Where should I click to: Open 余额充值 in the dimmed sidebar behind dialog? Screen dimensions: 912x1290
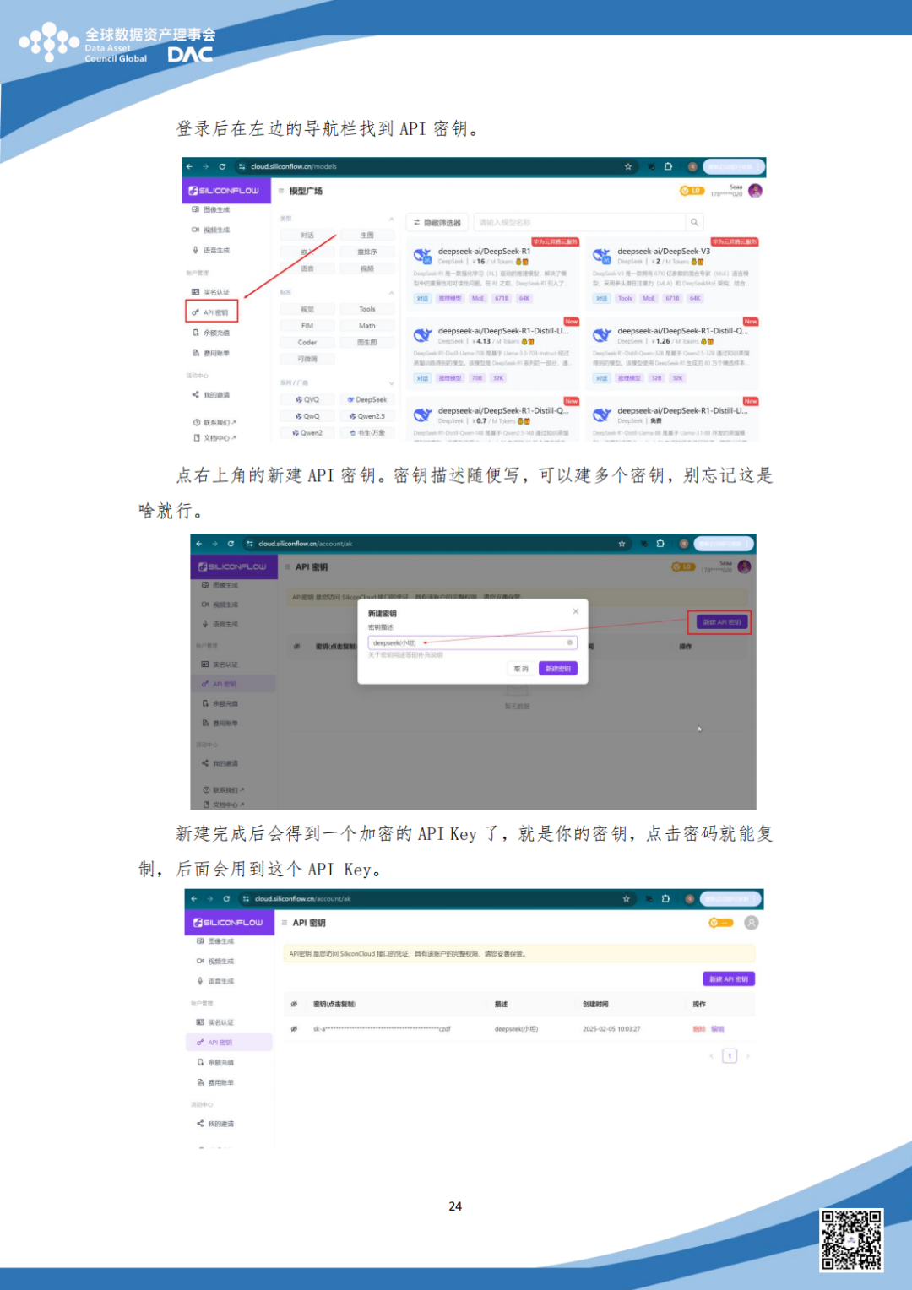point(220,703)
